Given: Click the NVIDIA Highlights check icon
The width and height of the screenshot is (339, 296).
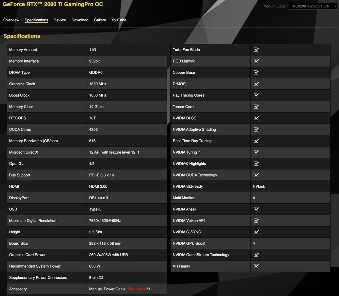Looking at the screenshot, I should 256,163.
